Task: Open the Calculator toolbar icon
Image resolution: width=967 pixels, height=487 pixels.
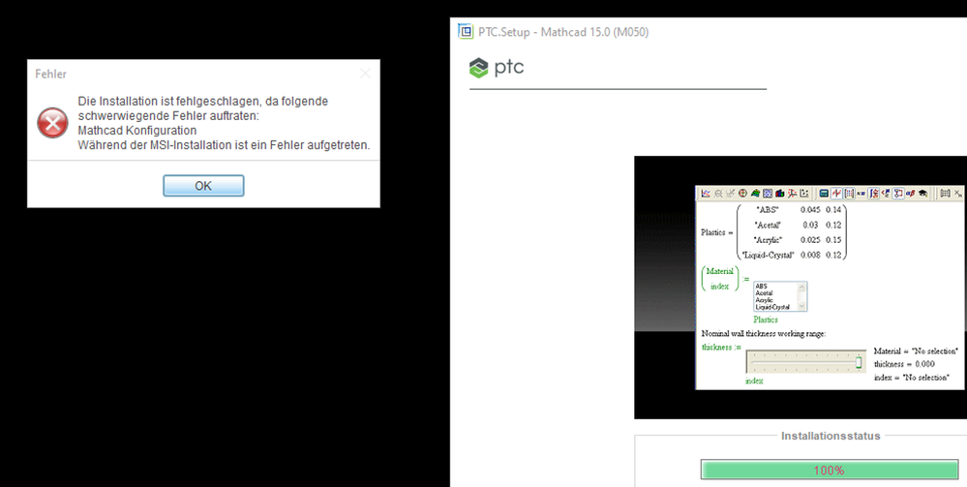Action: (x=824, y=194)
